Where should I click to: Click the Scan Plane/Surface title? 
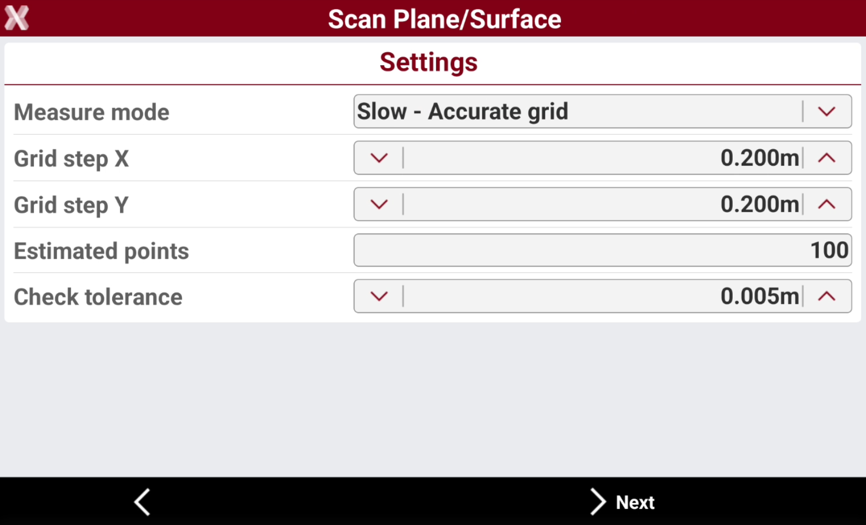[444, 19]
